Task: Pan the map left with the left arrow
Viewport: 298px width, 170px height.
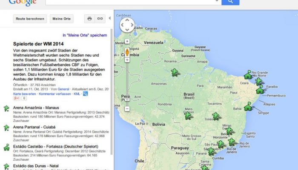Action: [x=122, y=25]
